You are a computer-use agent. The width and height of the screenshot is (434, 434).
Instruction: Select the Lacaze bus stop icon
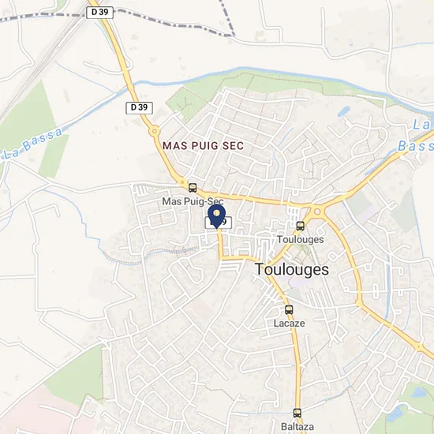(289, 309)
